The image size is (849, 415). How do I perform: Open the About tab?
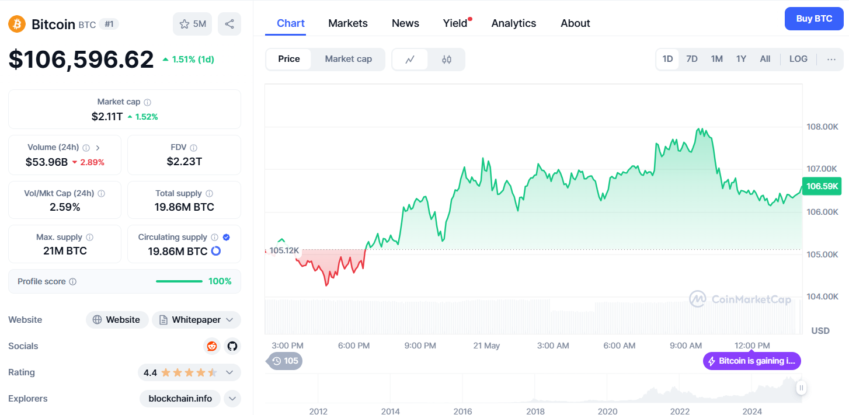[575, 23]
